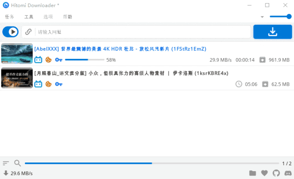Maximize the Hitomi Downloader window
Screen dimensions: 294x179
point(267,5)
